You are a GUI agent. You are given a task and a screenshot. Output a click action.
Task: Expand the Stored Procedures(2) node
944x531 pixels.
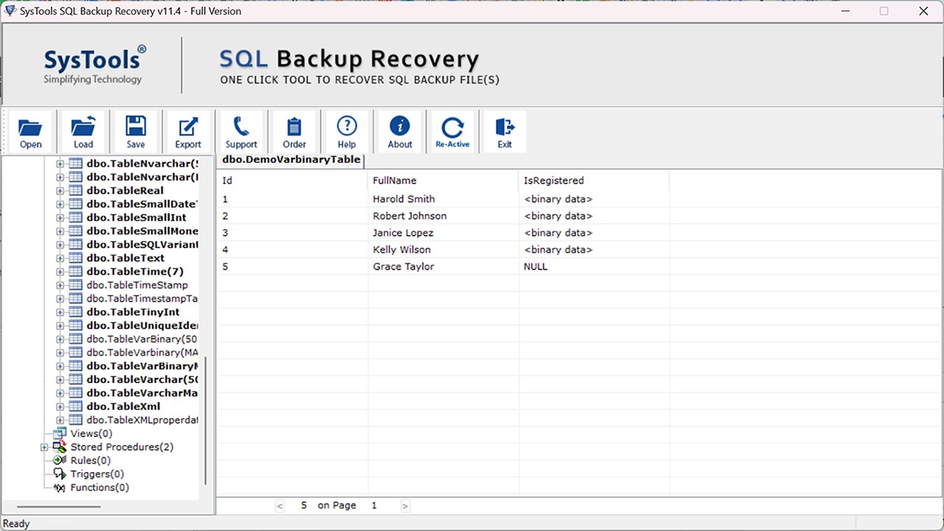point(44,447)
